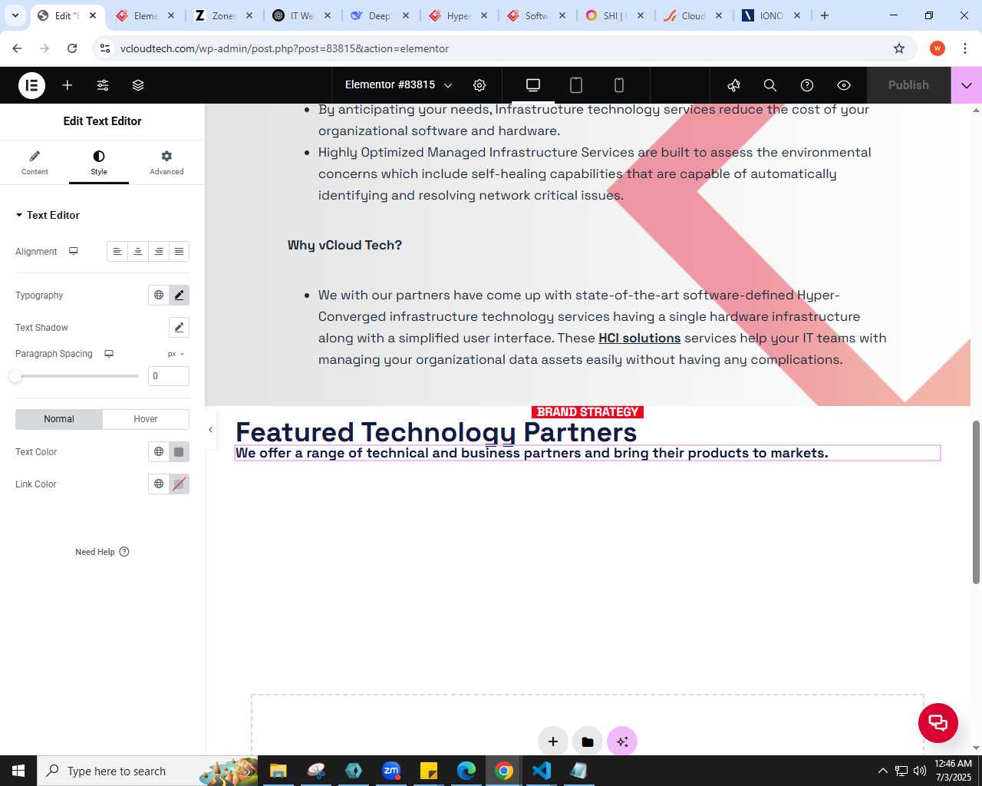Edit Text Shadow with the pencil icon
The height and width of the screenshot is (786, 982).
(x=179, y=327)
